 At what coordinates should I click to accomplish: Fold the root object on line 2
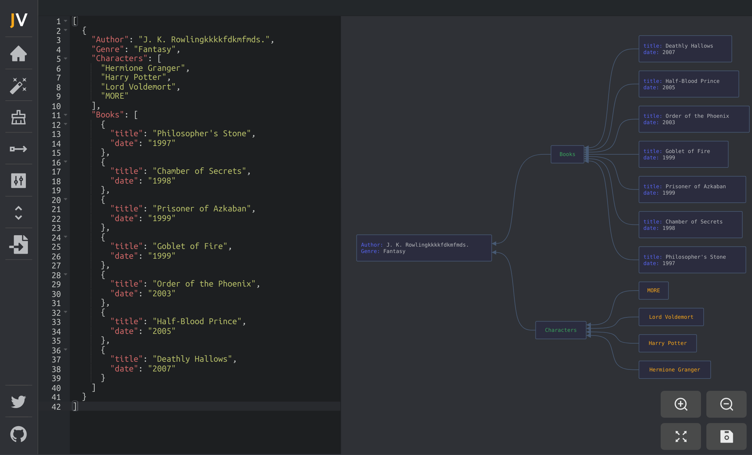[x=66, y=31]
